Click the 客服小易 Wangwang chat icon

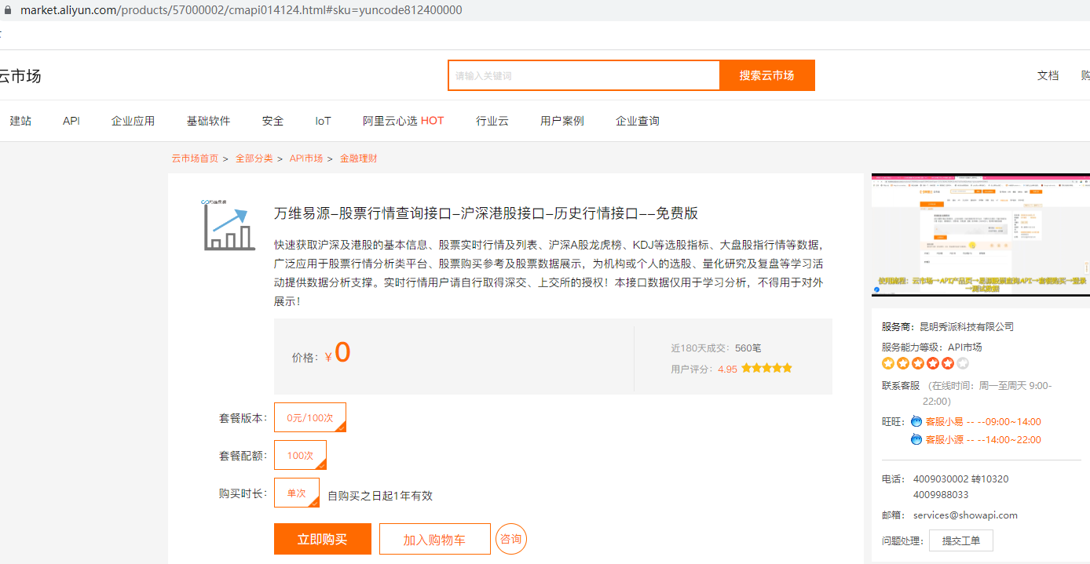click(x=916, y=421)
